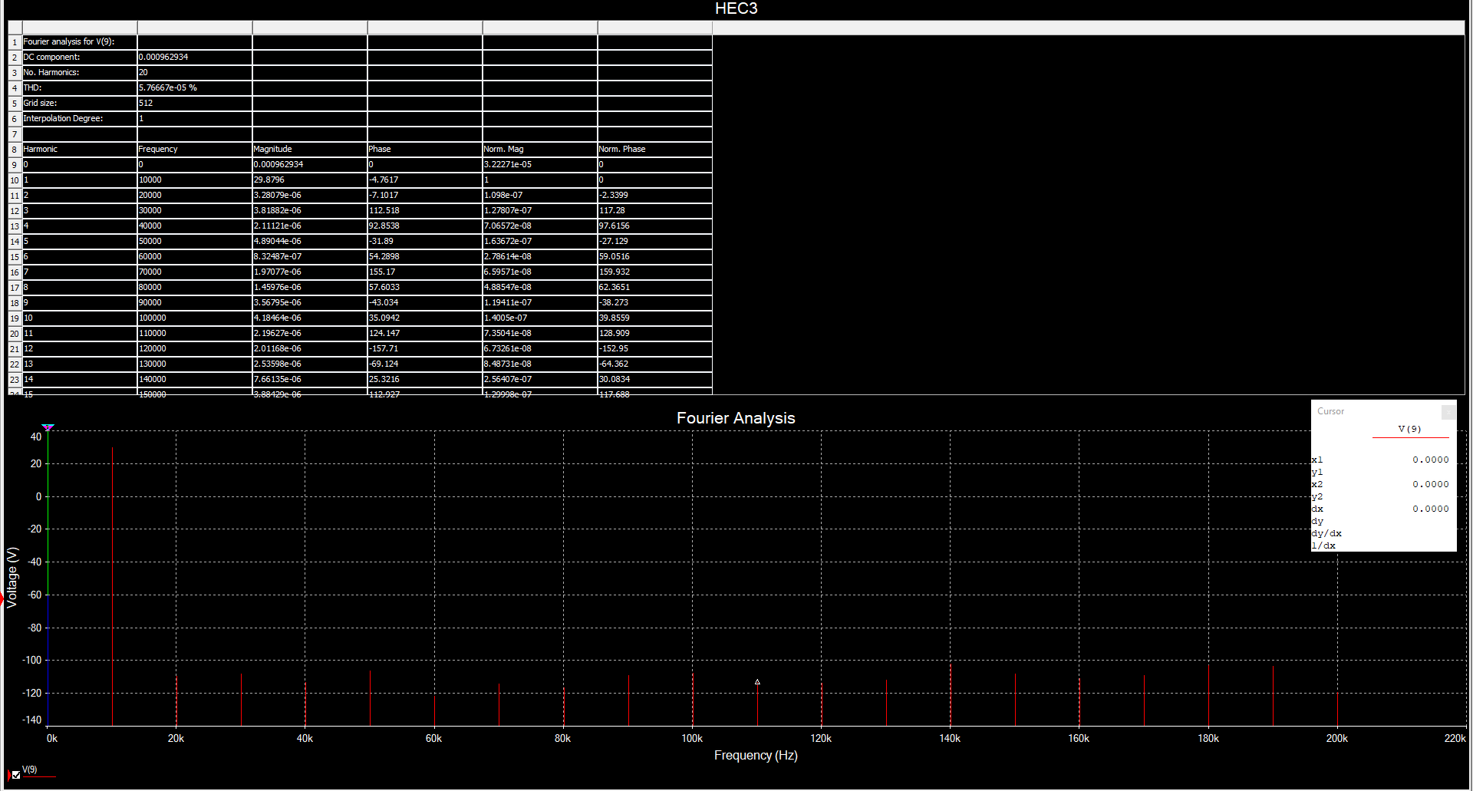Click the 'Harmonic' column heading cell
Viewport: 1473px width, 791px height.
click(80, 150)
